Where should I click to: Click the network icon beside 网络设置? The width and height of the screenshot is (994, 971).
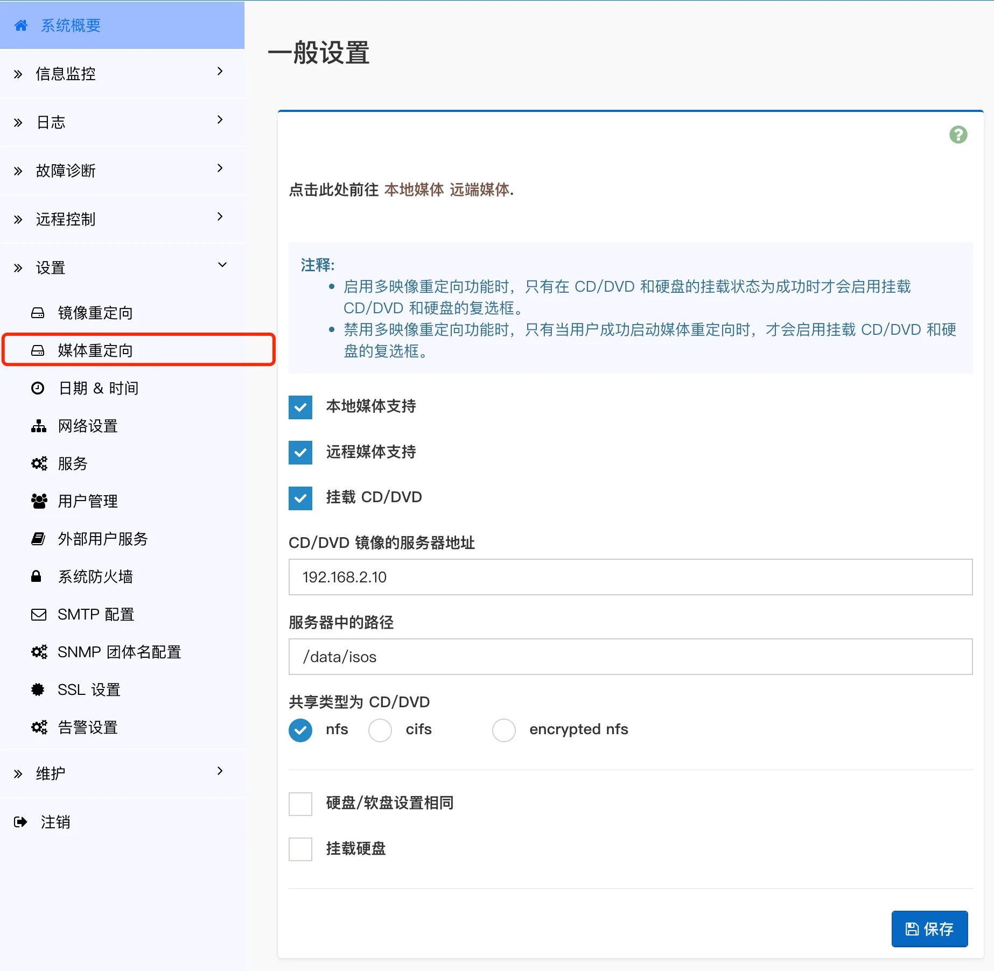[38, 426]
